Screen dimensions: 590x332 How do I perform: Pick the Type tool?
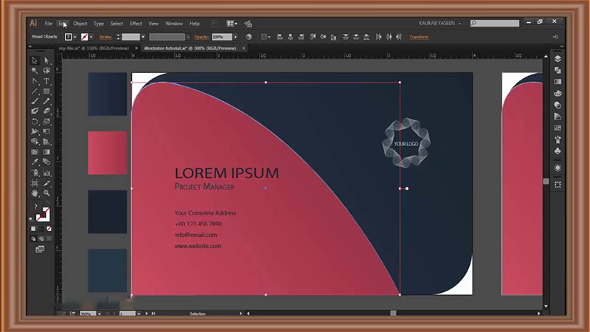click(x=46, y=81)
